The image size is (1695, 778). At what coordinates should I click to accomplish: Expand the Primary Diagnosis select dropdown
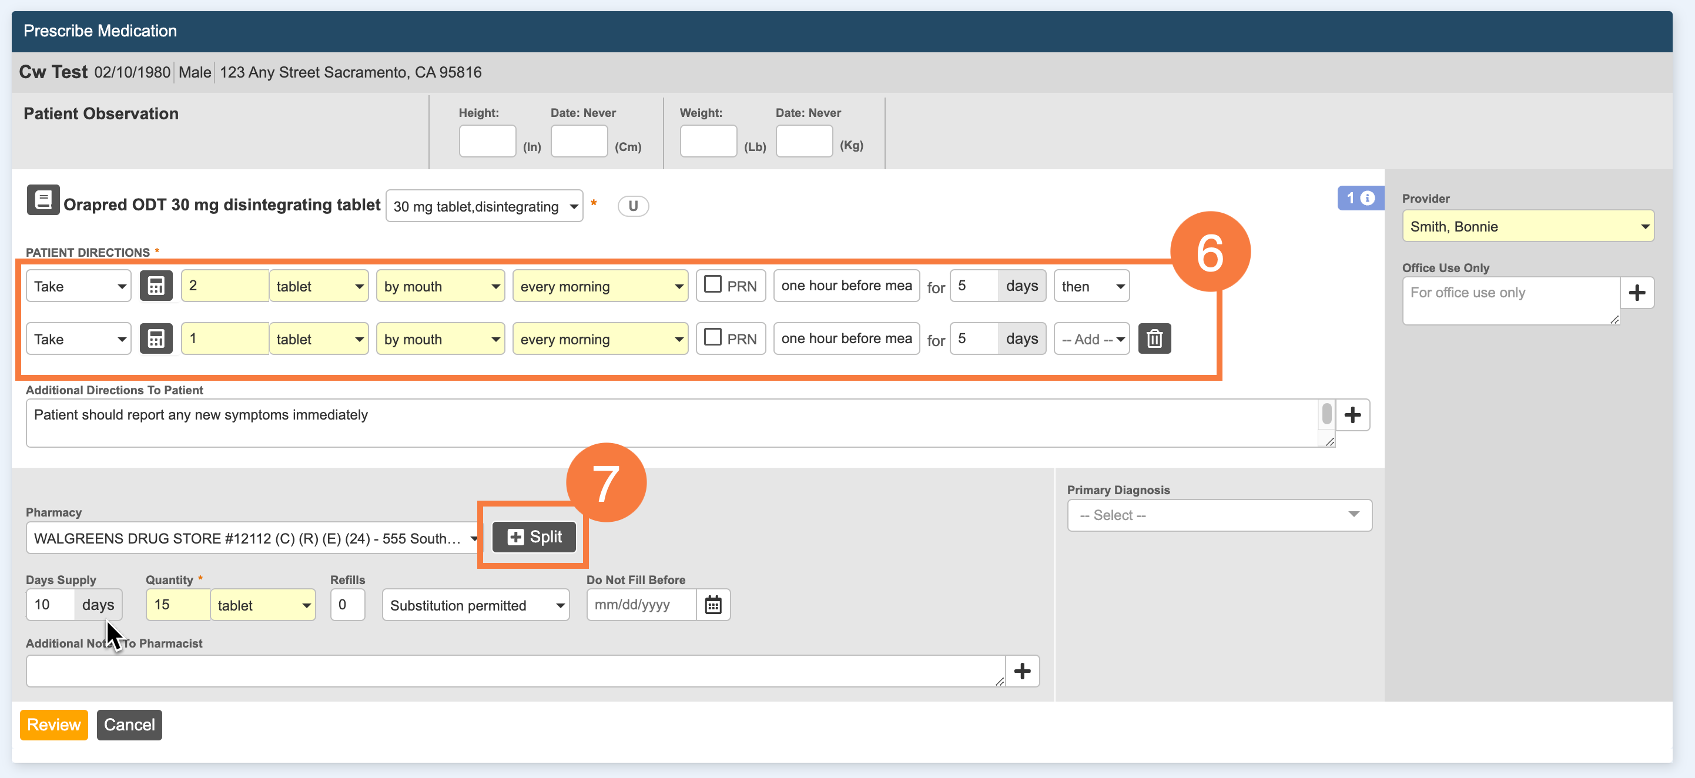pyautogui.click(x=1218, y=515)
